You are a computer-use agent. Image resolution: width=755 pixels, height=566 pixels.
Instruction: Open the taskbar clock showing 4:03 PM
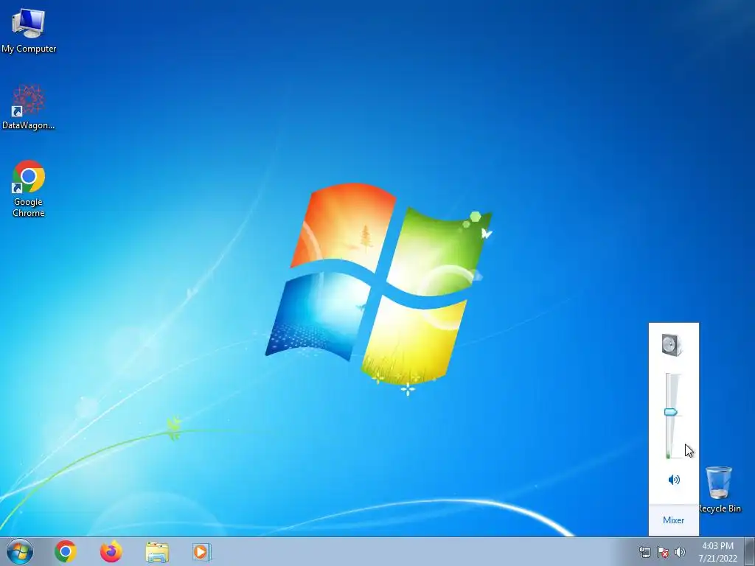point(717,551)
